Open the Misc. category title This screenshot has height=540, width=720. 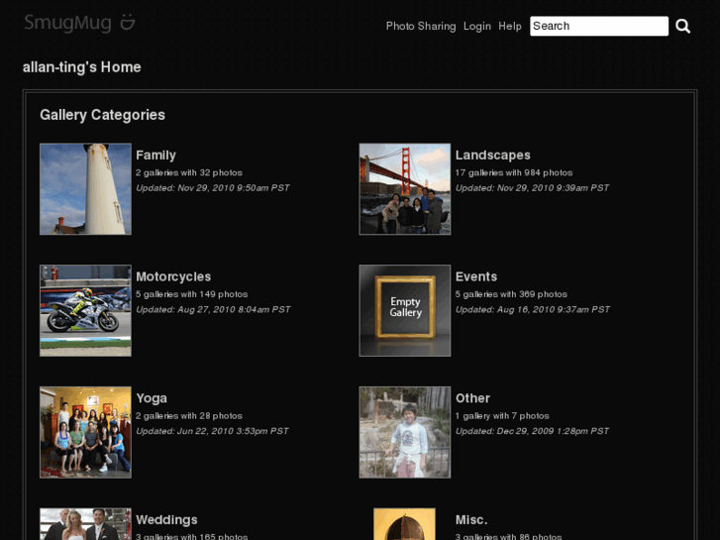click(x=471, y=520)
